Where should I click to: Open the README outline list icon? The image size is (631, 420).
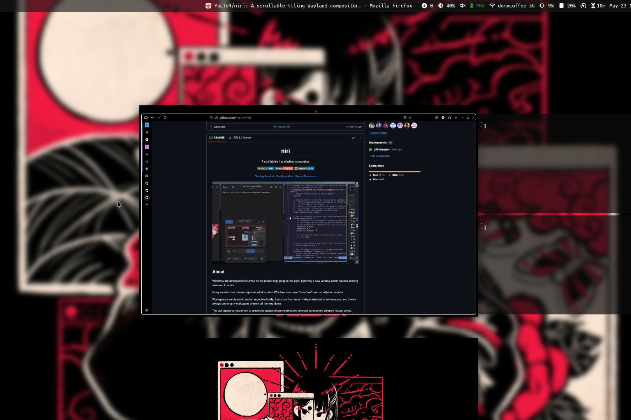tap(360, 138)
